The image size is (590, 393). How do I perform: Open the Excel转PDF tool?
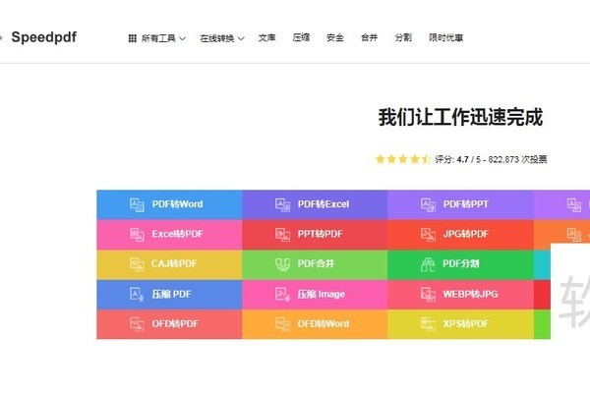pyautogui.click(x=169, y=235)
